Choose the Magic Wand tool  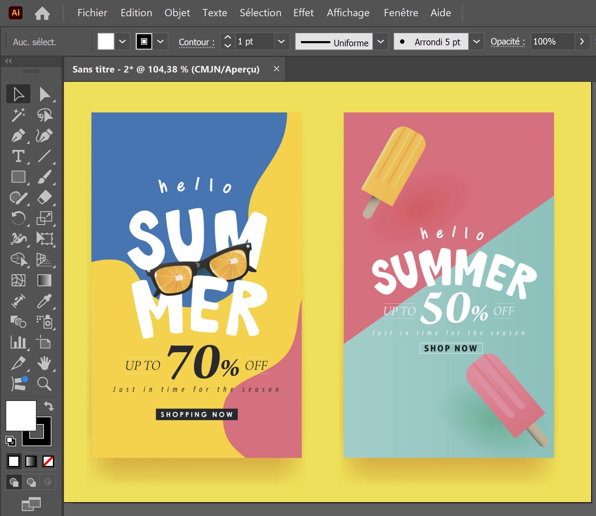point(18,115)
